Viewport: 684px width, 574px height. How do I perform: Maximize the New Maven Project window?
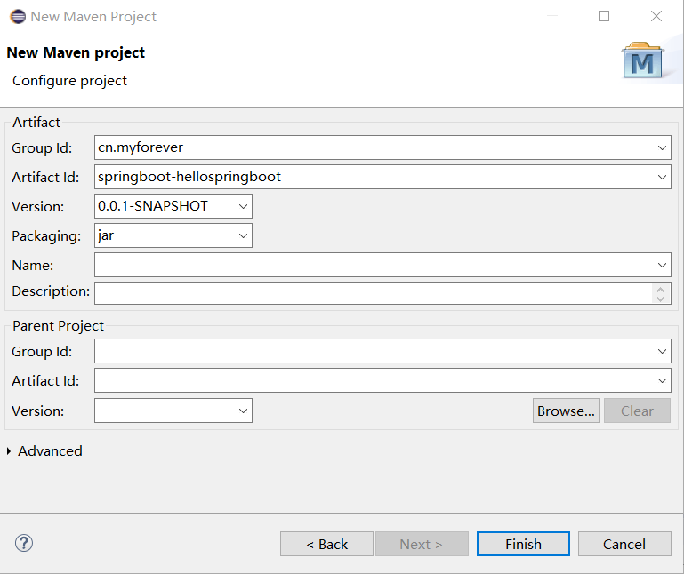[x=604, y=17]
